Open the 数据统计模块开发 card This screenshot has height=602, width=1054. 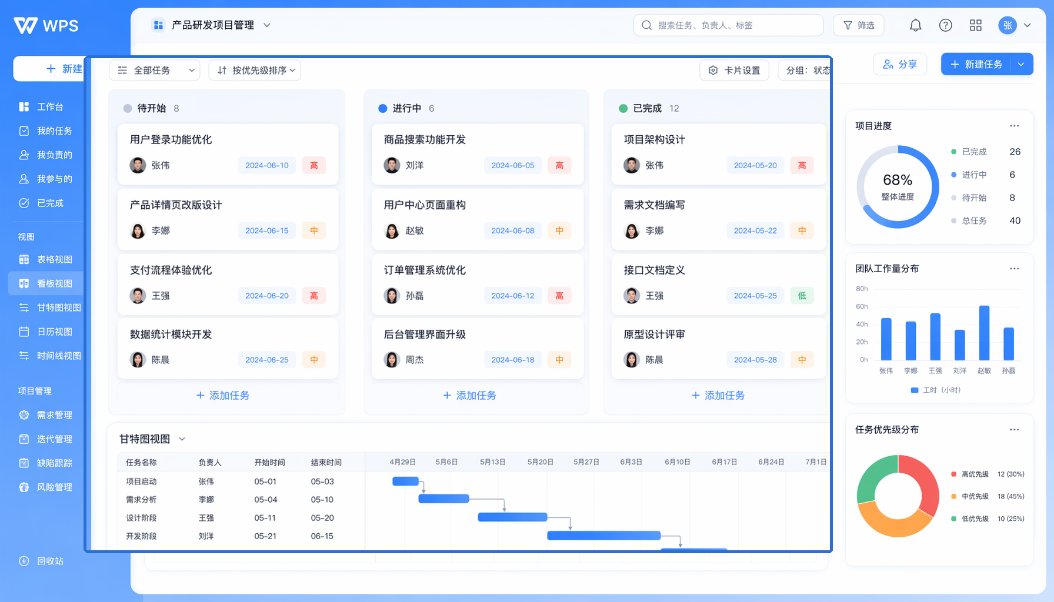(x=228, y=349)
